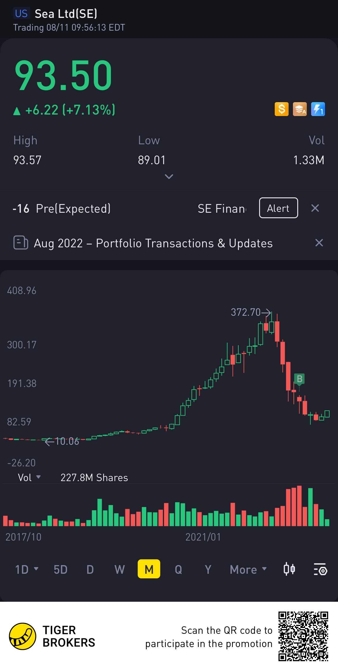Tap the green B buy marker
This screenshot has height=671, width=338.
point(299,379)
